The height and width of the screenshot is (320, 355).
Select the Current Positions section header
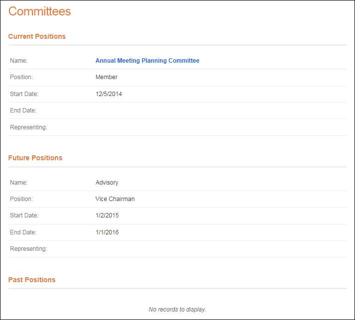click(x=37, y=36)
